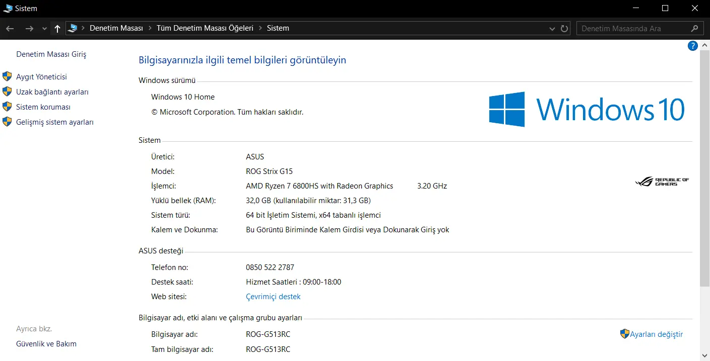Viewport: 710px width, 361px height.
Task: Go back using the back arrow
Action: click(x=10, y=29)
